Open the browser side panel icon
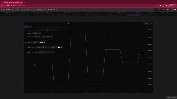 (x=163, y=6)
